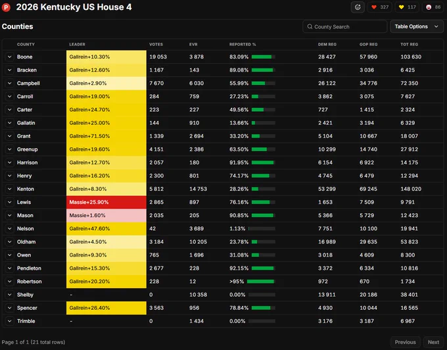Click the Boone votes value 19 053

(158, 57)
